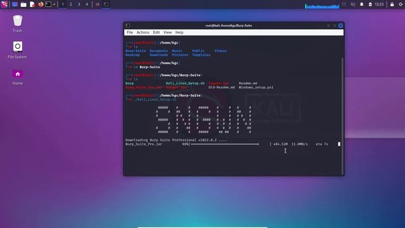Click the muted volume tray icon
Viewport: 405px width, 228px height.
(x=353, y=4)
